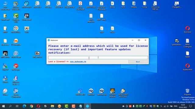The image size is (195, 109).
Task: Launch Google Chrome from the taskbar
Action: coord(31,106)
